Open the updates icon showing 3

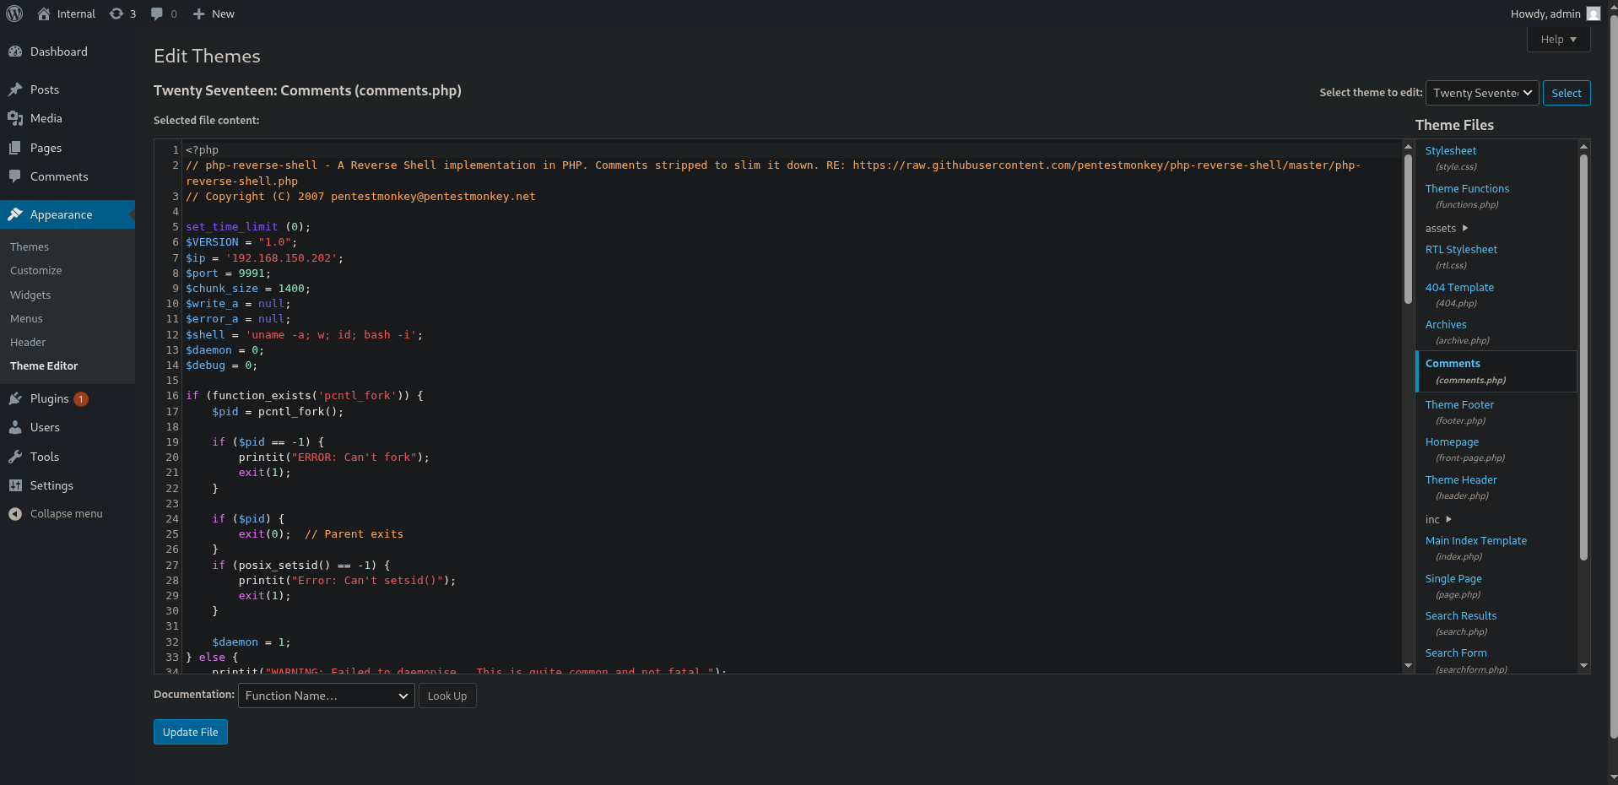[x=116, y=14]
